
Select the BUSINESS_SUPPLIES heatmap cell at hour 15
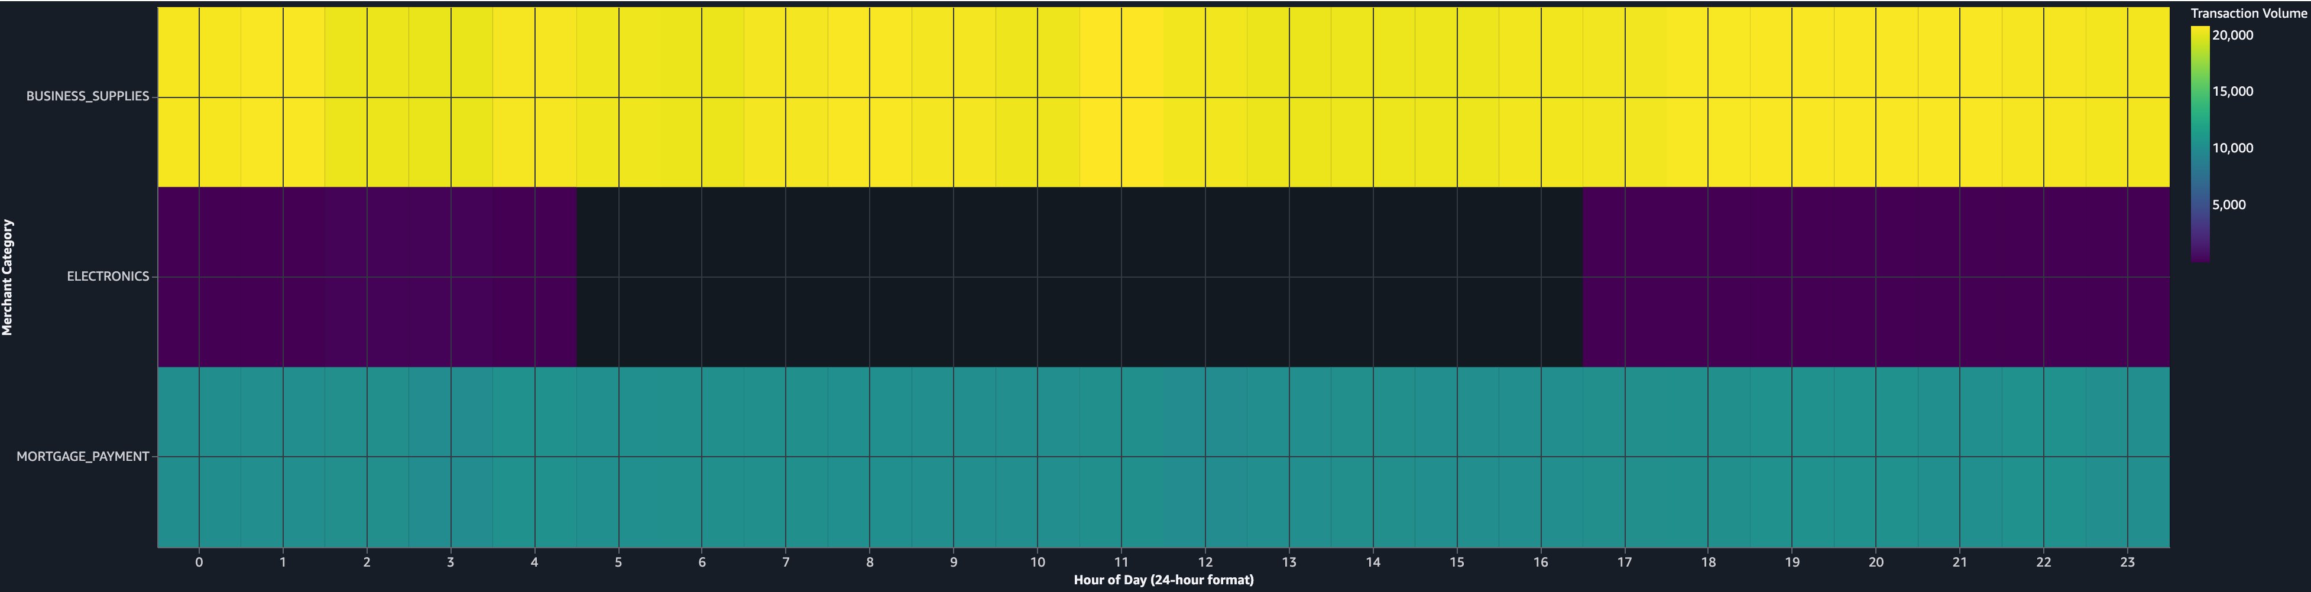coord(1457,97)
